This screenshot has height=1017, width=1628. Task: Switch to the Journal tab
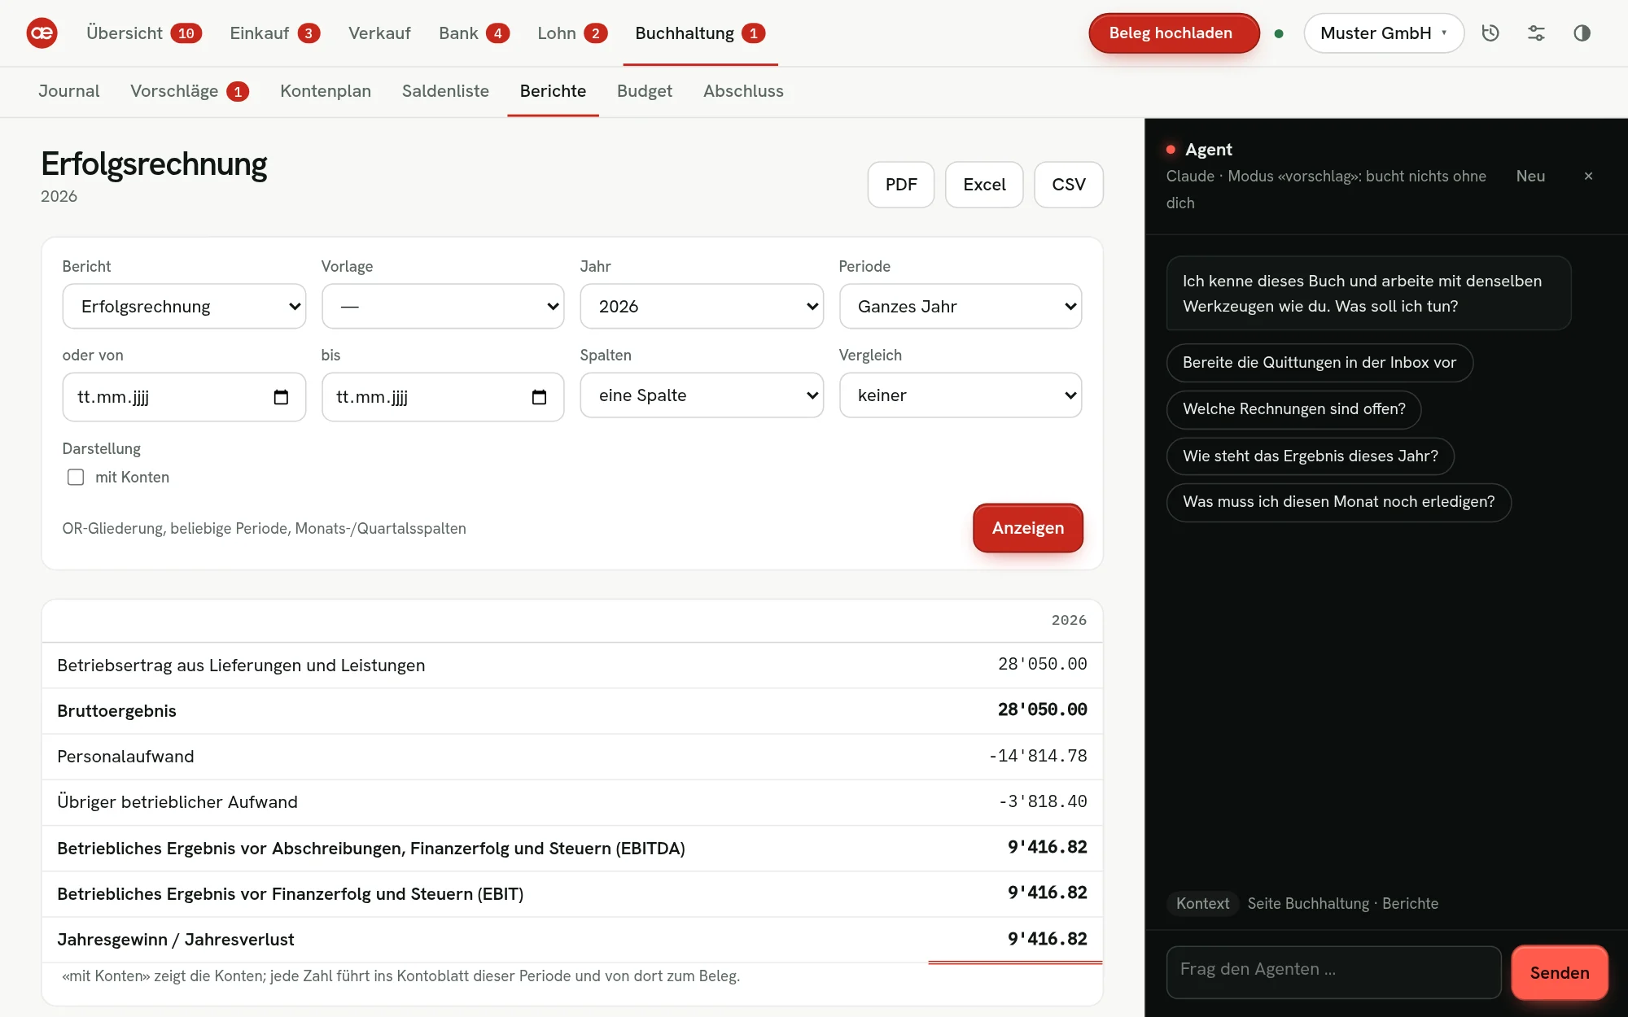point(69,91)
